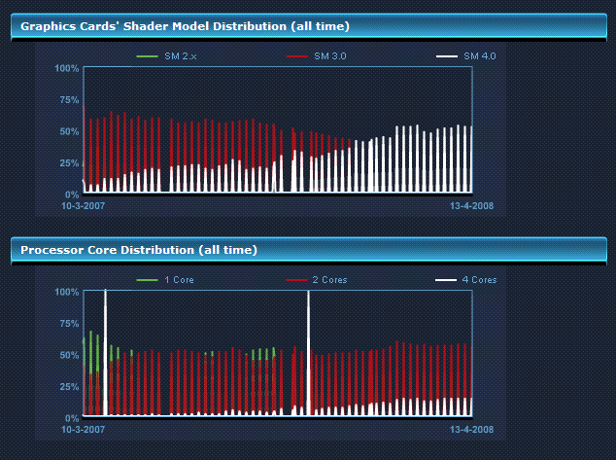Click the 13-4-2008 end date under shader chart
The image size is (616, 460).
[x=471, y=206]
